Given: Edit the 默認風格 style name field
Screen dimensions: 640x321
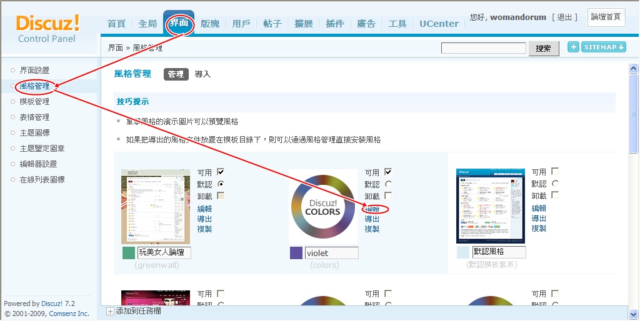Looking at the screenshot, I should (499, 252).
